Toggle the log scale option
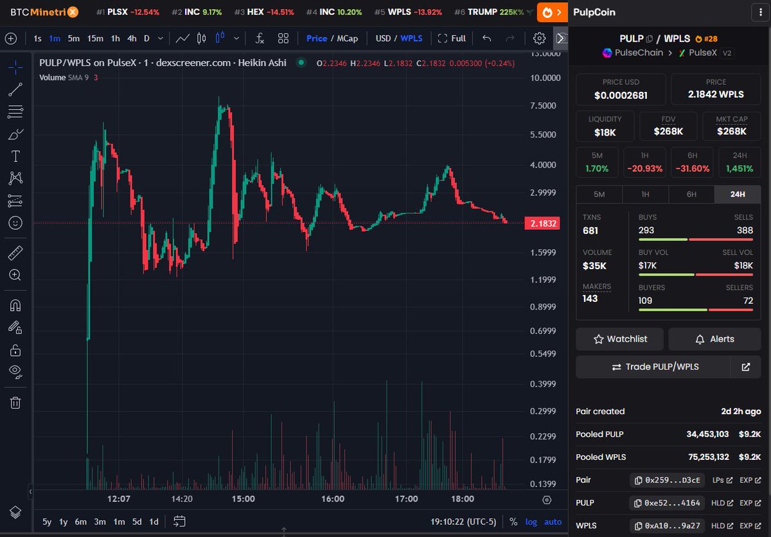 tap(531, 522)
